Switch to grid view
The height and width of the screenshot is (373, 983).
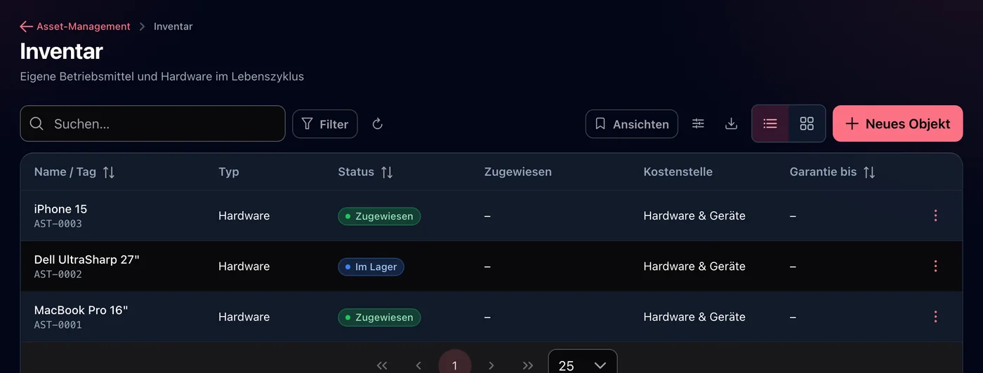point(807,123)
